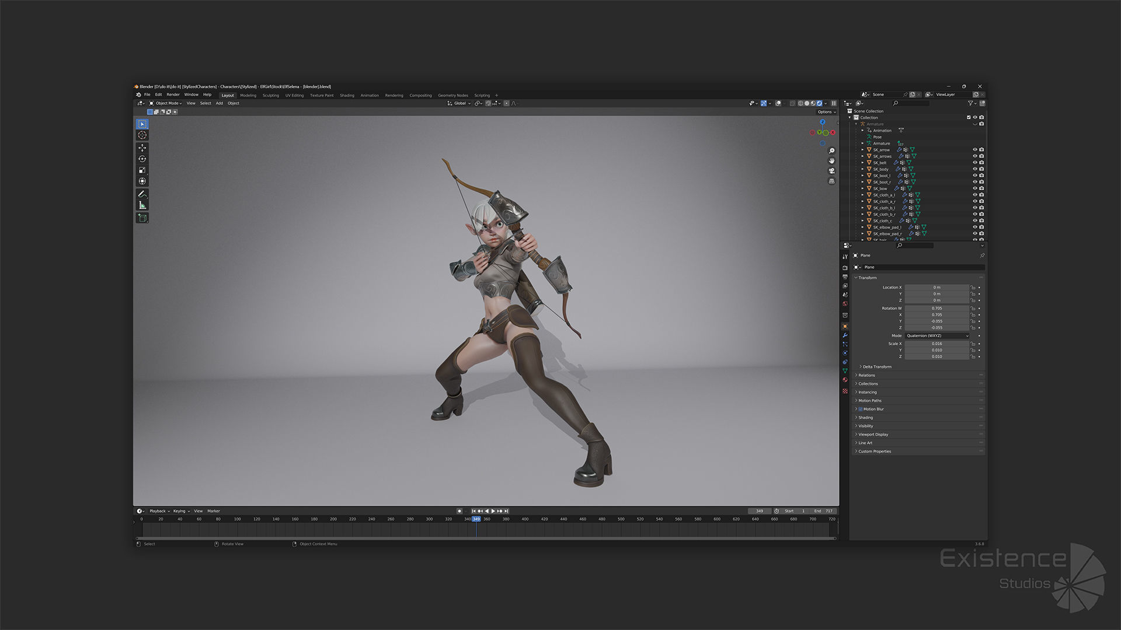Choose the Annotate pencil tool
The width and height of the screenshot is (1121, 630).
tap(142, 194)
